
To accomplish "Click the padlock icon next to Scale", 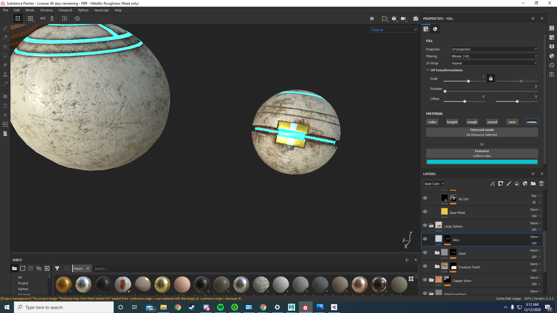I will [491, 78].
